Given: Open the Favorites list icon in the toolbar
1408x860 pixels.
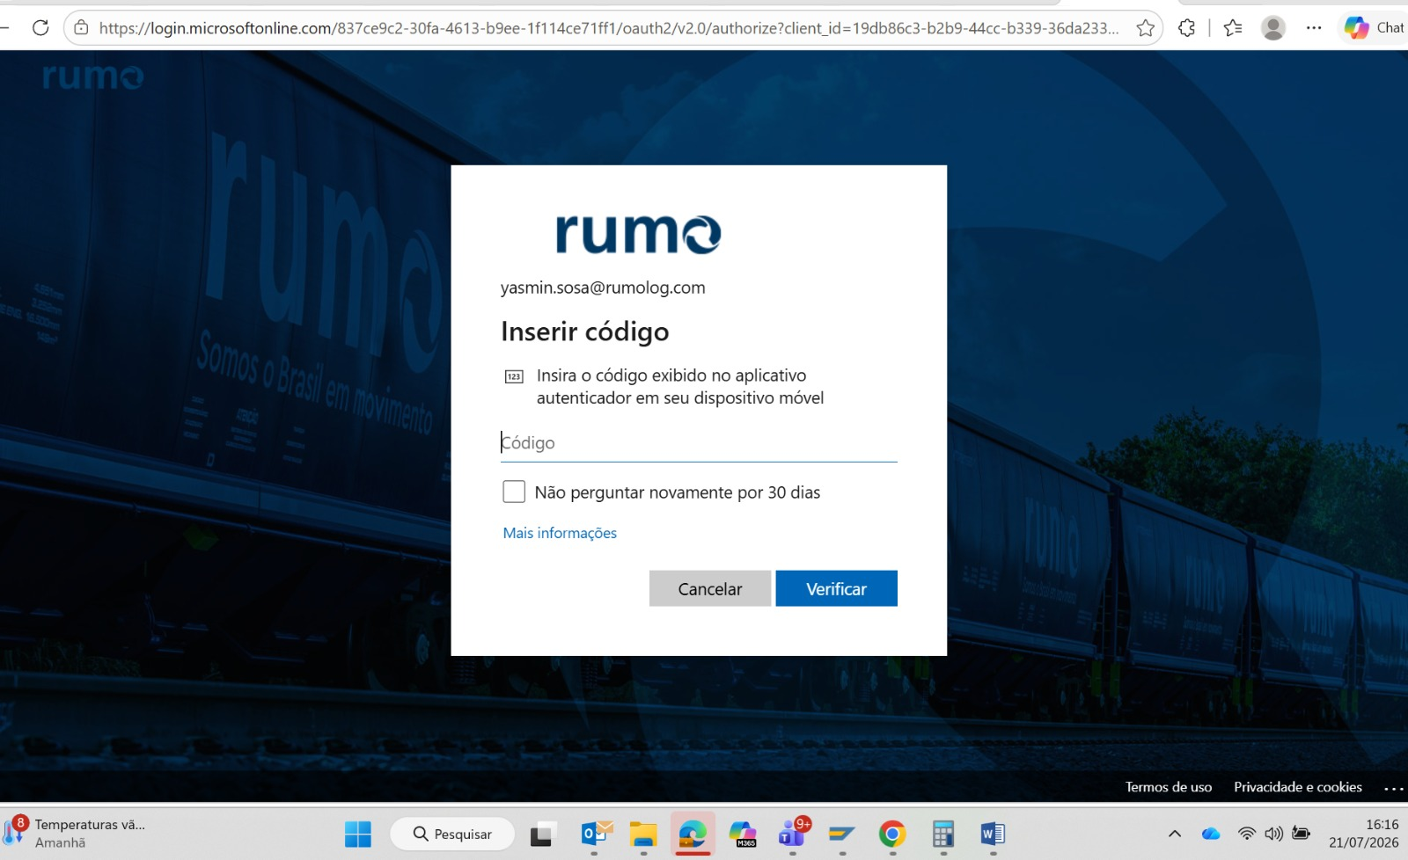Looking at the screenshot, I should click(x=1233, y=28).
